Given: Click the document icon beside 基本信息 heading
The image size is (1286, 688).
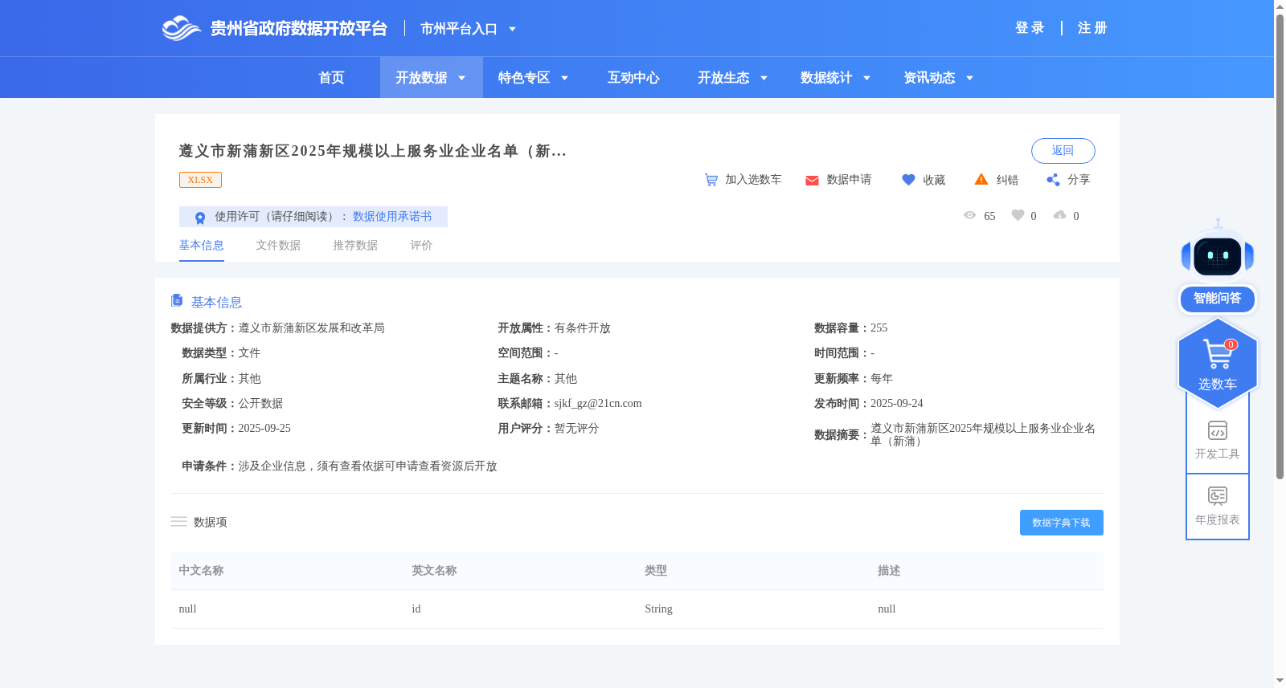Looking at the screenshot, I should [x=177, y=300].
